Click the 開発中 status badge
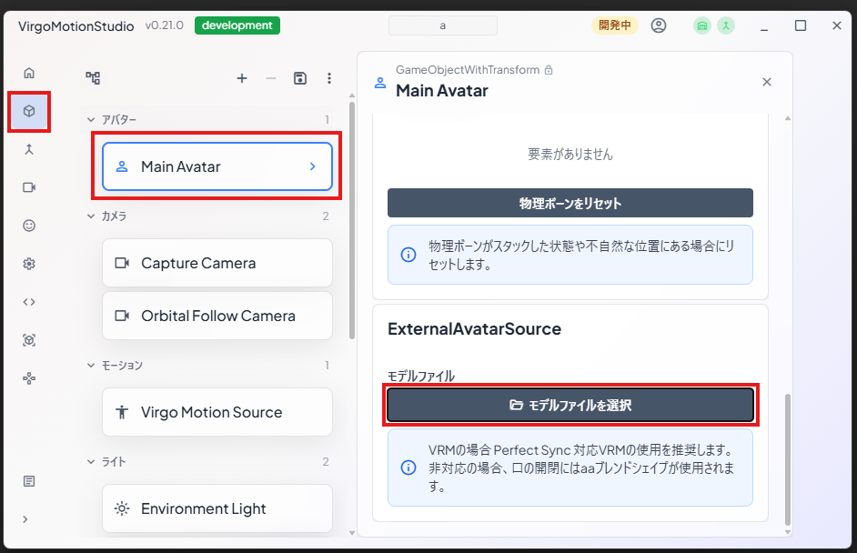The width and height of the screenshot is (857, 553). click(x=615, y=25)
